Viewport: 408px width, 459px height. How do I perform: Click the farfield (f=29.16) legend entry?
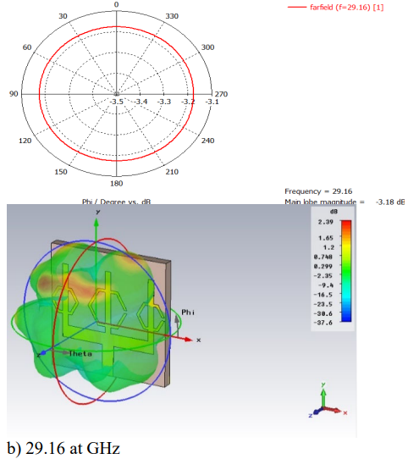[x=335, y=8]
